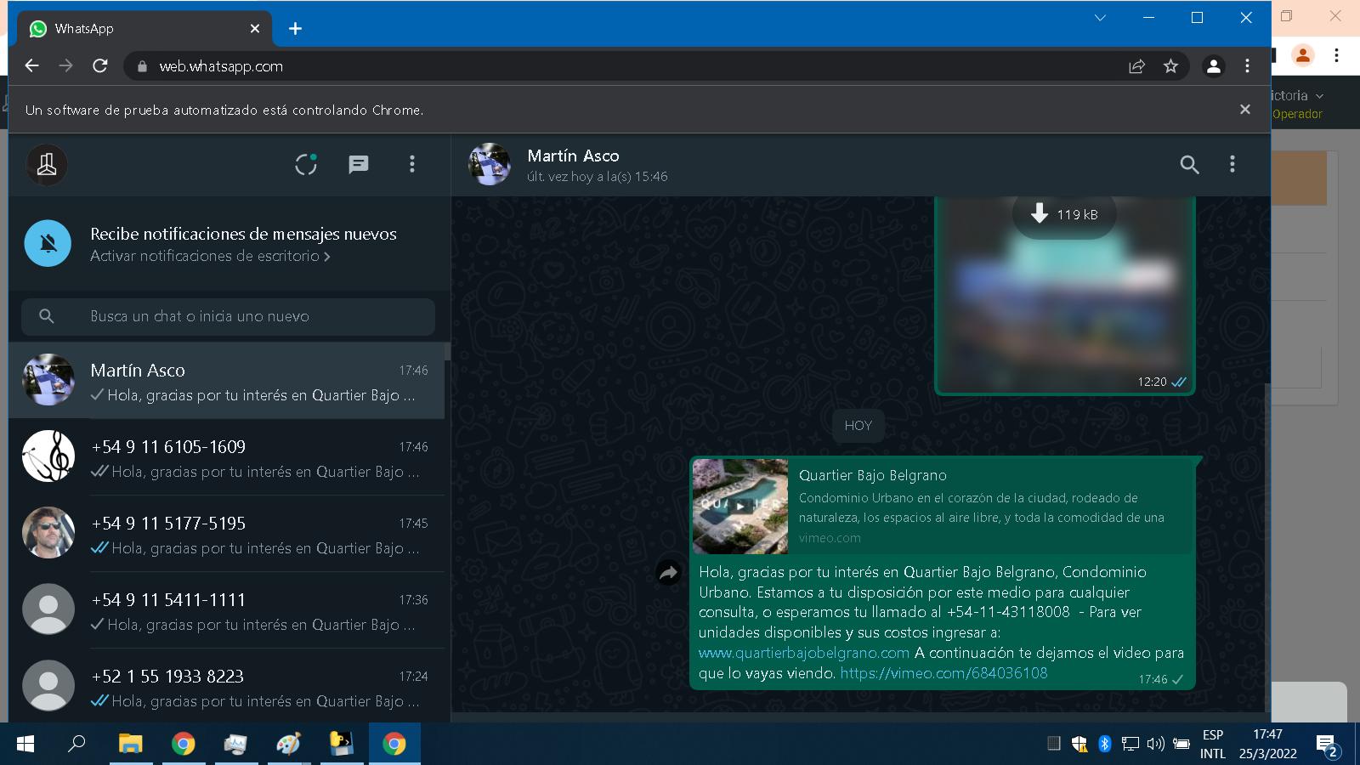Click the HOY date separator
1360x765 pixels.
coord(858,426)
